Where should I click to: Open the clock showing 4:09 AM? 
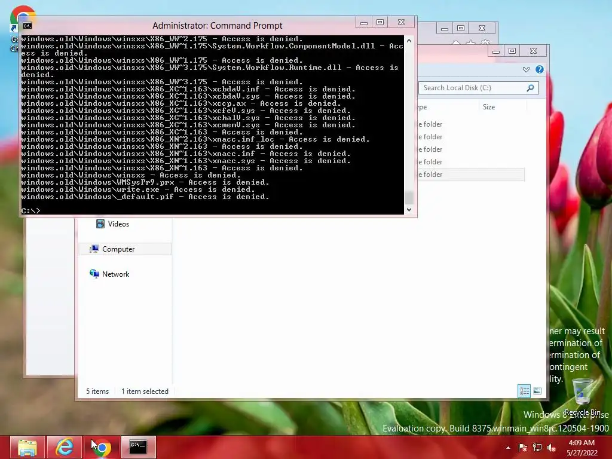[x=582, y=448]
